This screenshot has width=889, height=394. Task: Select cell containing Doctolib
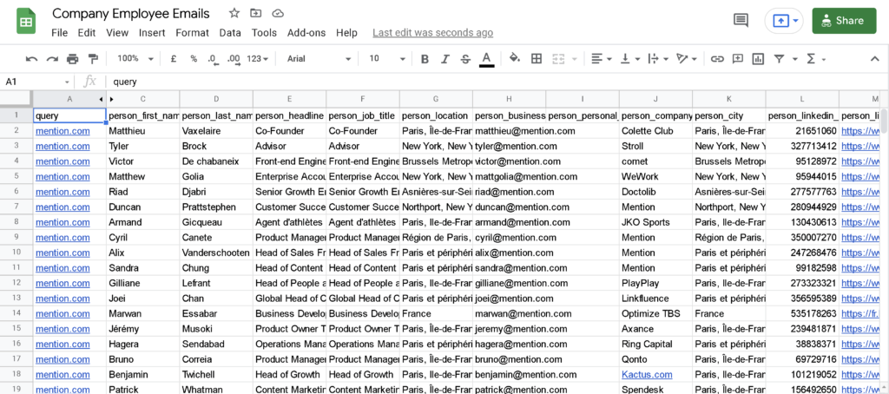tap(656, 192)
